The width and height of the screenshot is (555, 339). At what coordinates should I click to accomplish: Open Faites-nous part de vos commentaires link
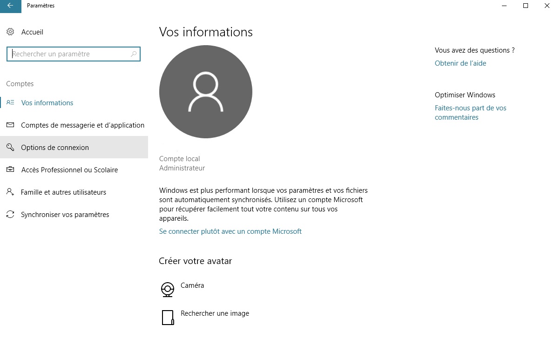[470, 113]
